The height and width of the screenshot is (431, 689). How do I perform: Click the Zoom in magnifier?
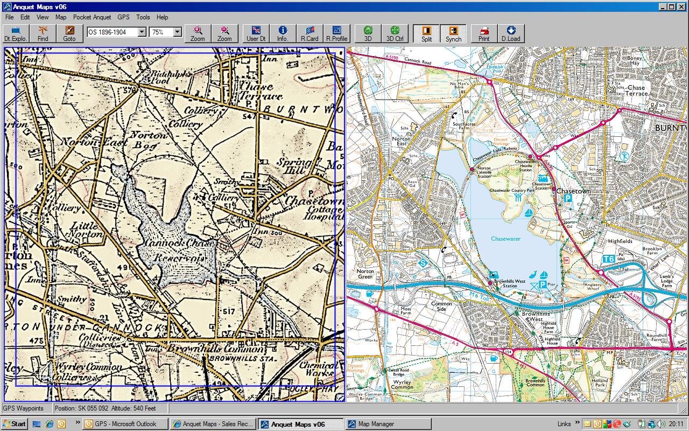tap(198, 33)
